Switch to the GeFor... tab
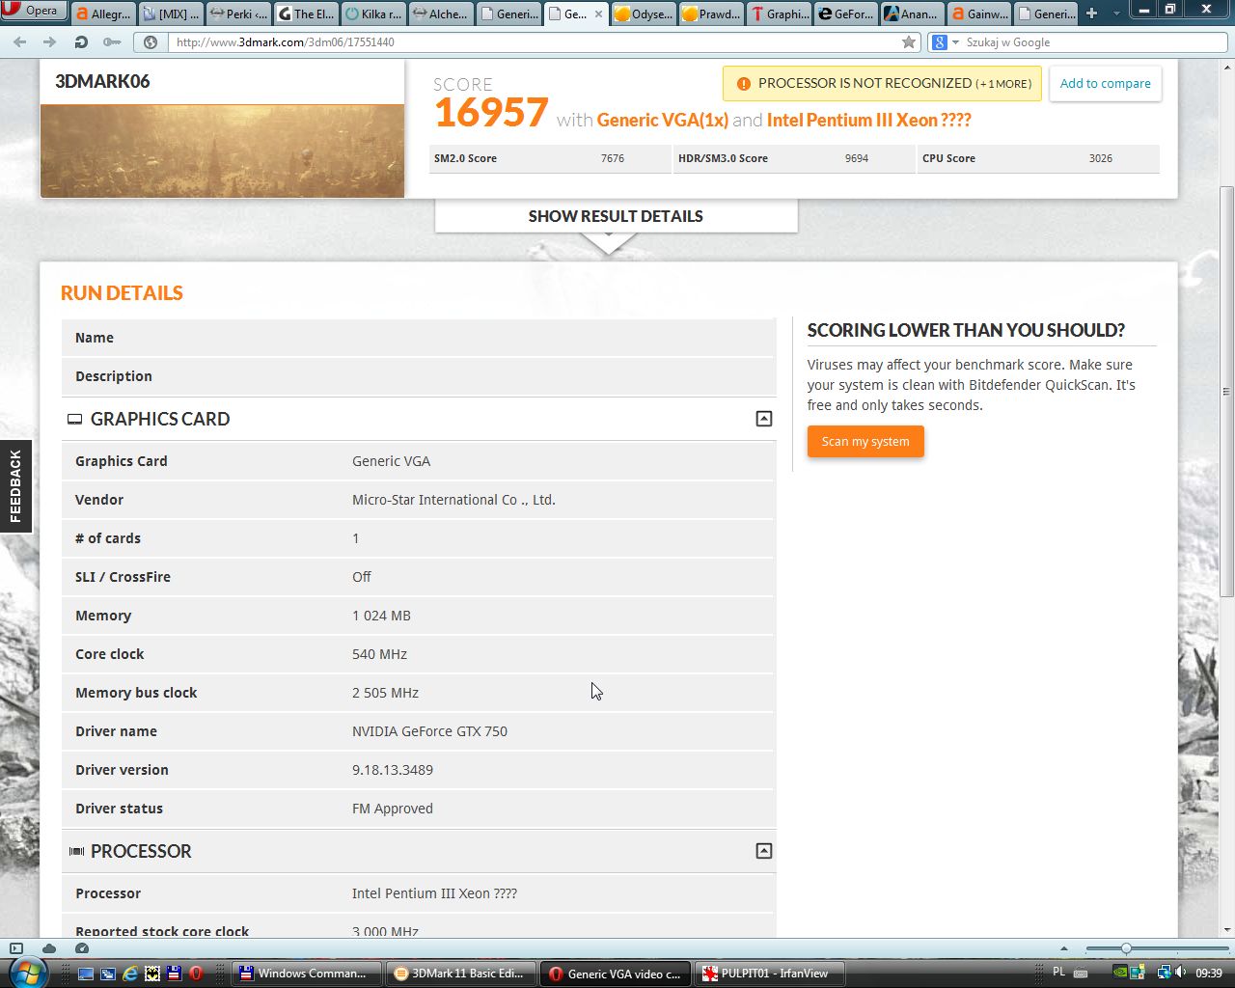 pos(846,14)
